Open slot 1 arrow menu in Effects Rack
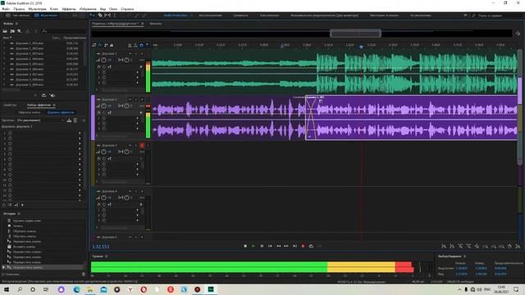The width and height of the screenshot is (525, 295). (80, 133)
